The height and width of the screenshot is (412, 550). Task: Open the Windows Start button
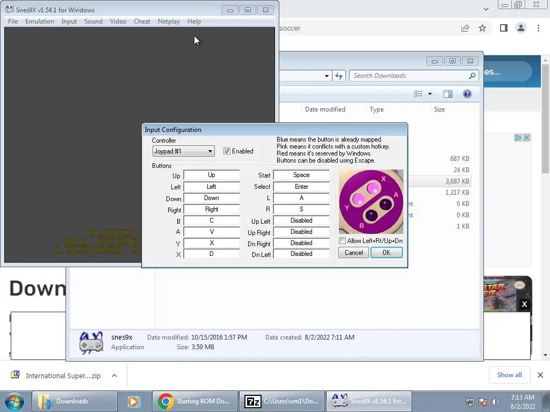14,401
